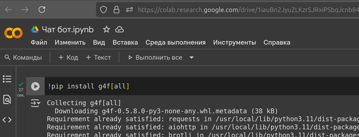Select the Requirement already satisfied: requests line
This screenshot has width=359, height=137.
click(x=203, y=119)
